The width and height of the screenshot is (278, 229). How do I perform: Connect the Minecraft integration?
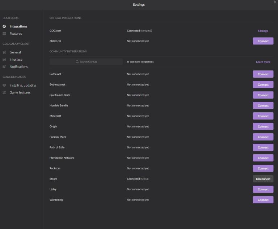tap(263, 116)
